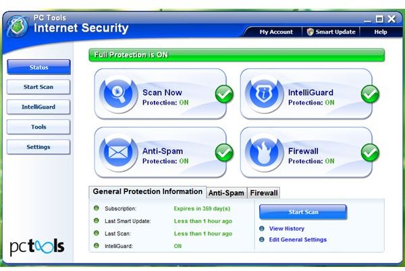Minimize the Internet Security window

(367, 20)
